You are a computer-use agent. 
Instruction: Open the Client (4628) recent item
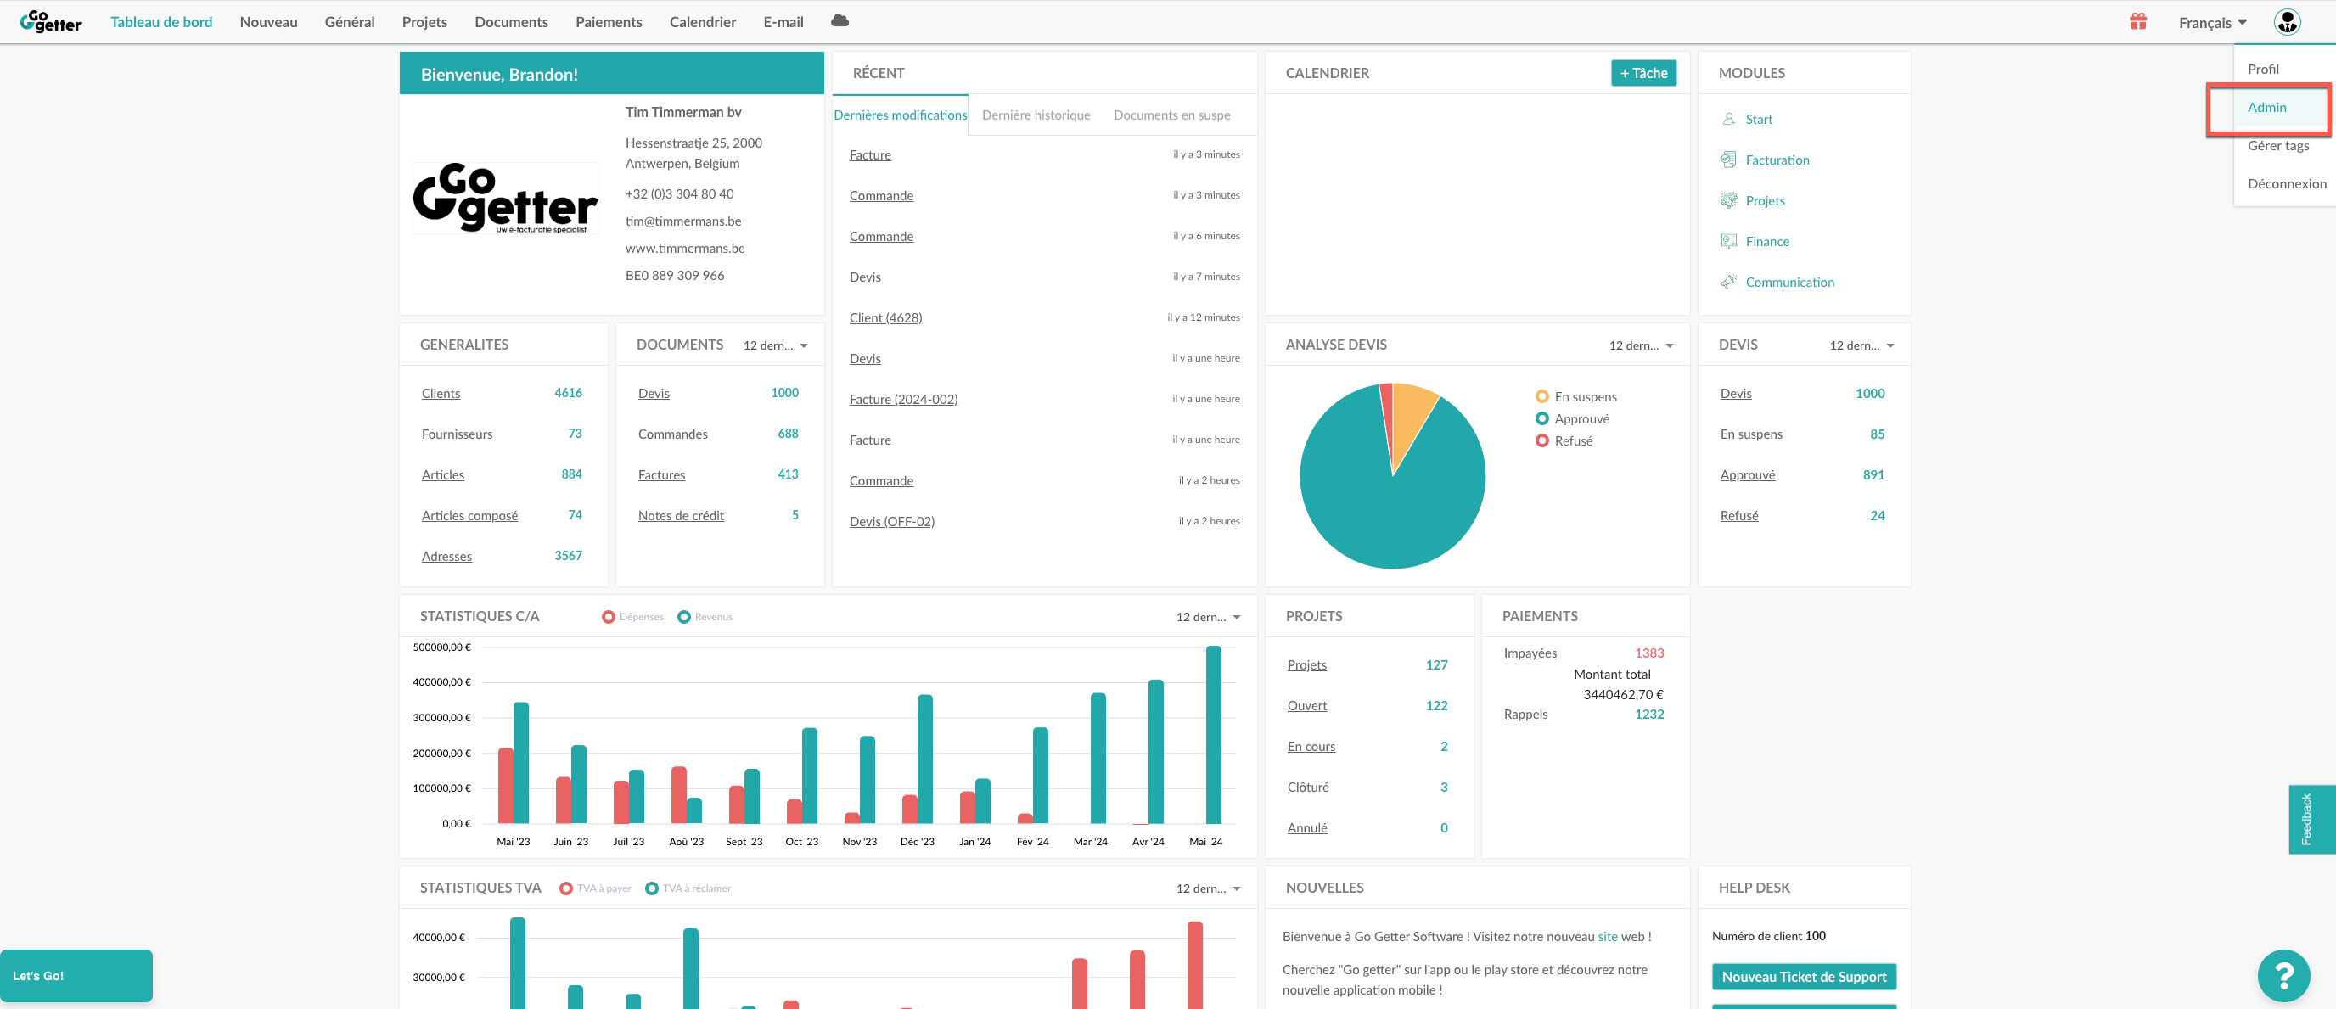pyautogui.click(x=886, y=317)
